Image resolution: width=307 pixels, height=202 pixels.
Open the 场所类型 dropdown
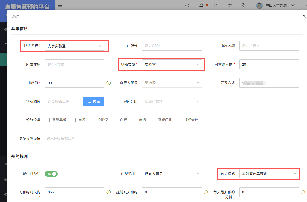click(172, 64)
